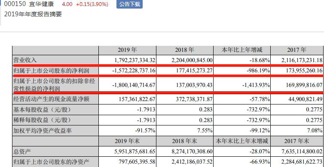The image size is (324, 167).
Task: Click 2019 revenue value 1,792,237,334.32
Action: tap(135, 60)
